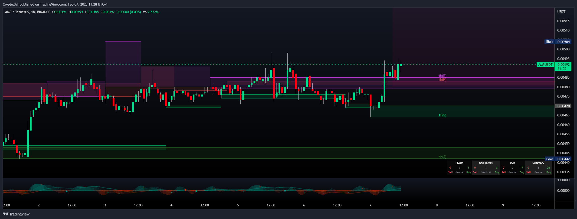Select the high value H0.00494

click(76, 12)
